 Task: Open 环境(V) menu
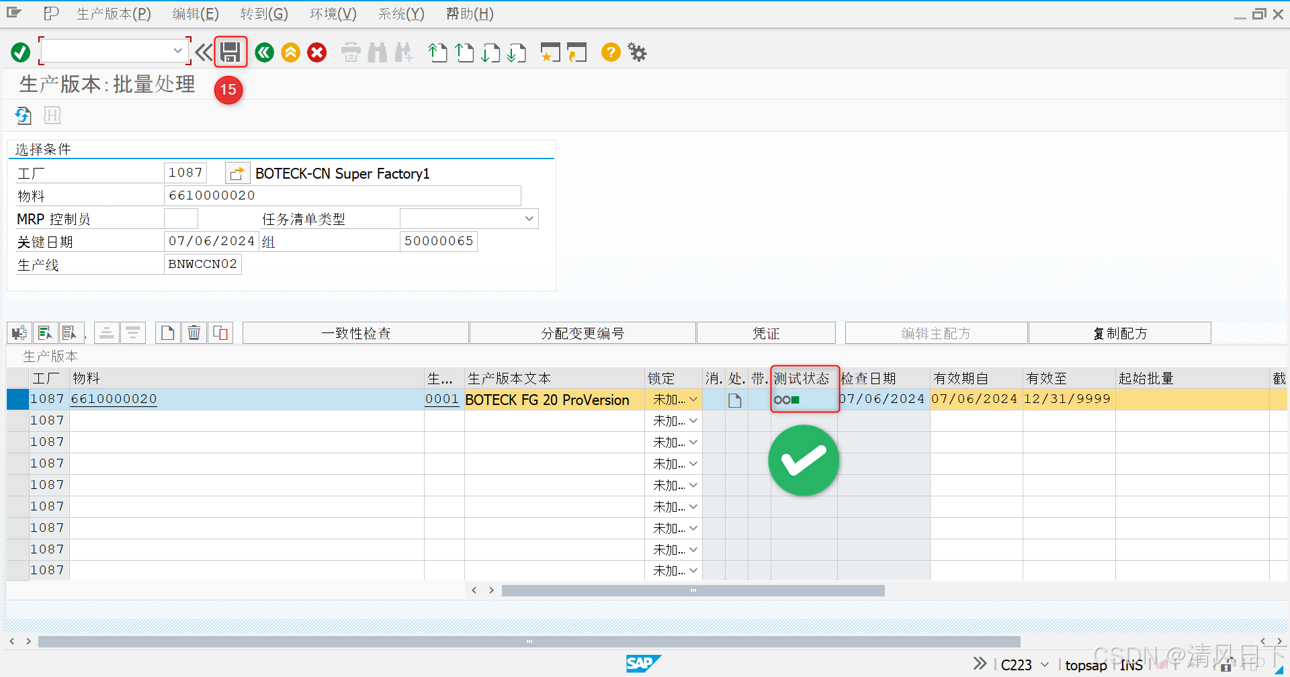[x=333, y=13]
